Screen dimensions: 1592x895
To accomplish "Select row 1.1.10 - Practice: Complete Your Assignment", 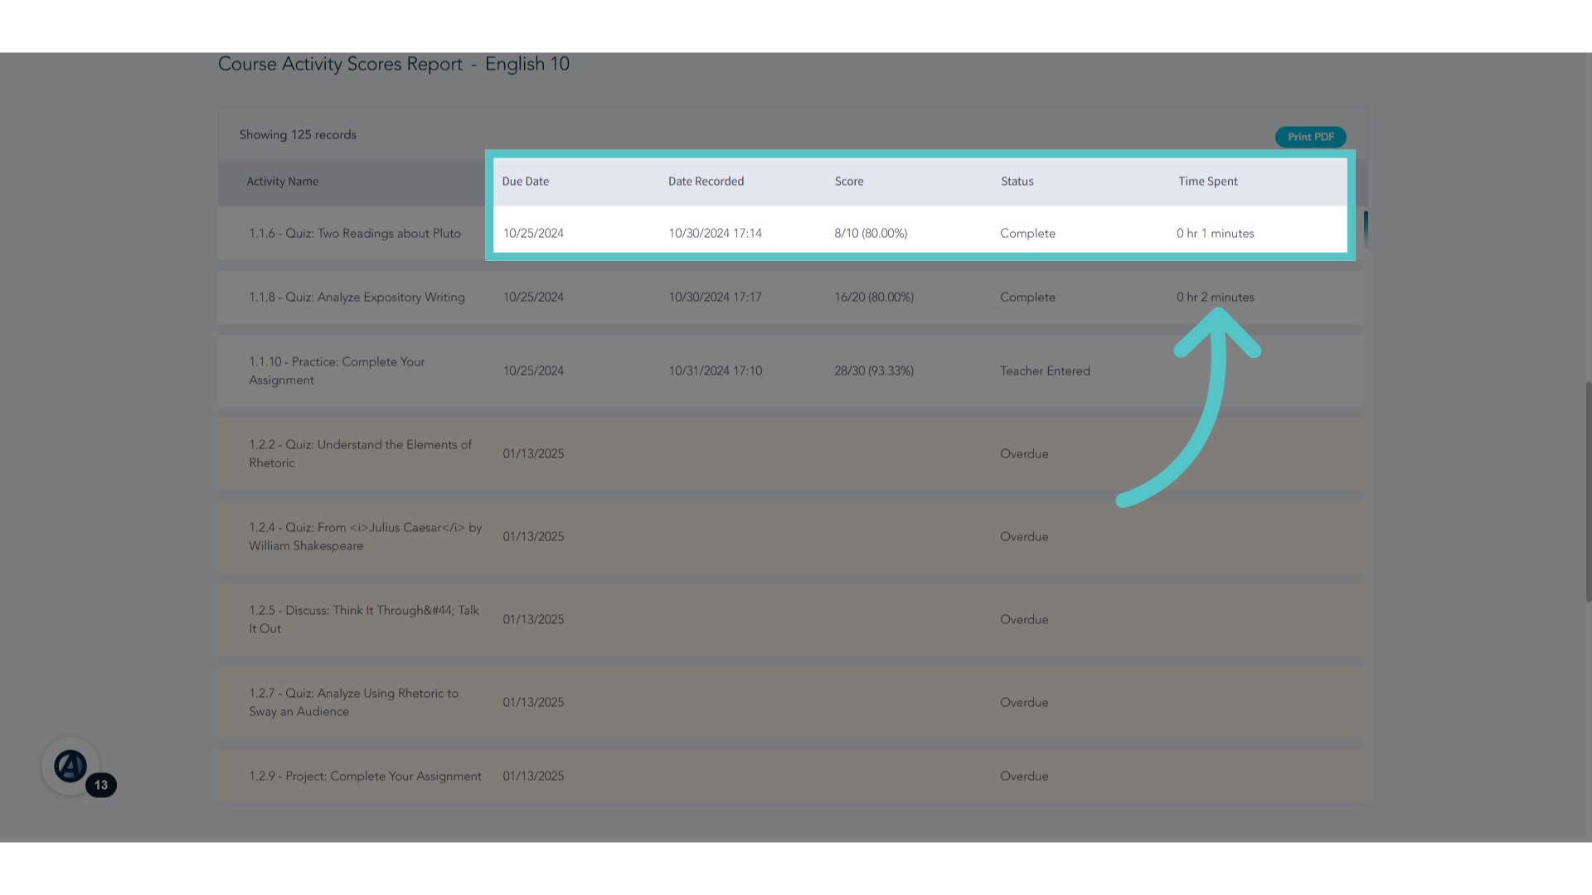I will [791, 371].
